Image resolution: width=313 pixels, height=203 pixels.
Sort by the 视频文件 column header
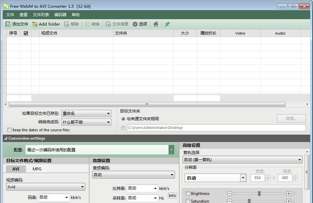click(76, 33)
